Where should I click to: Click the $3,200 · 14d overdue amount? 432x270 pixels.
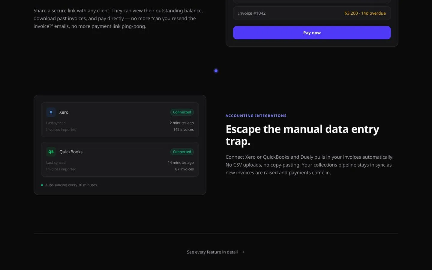[x=365, y=13]
